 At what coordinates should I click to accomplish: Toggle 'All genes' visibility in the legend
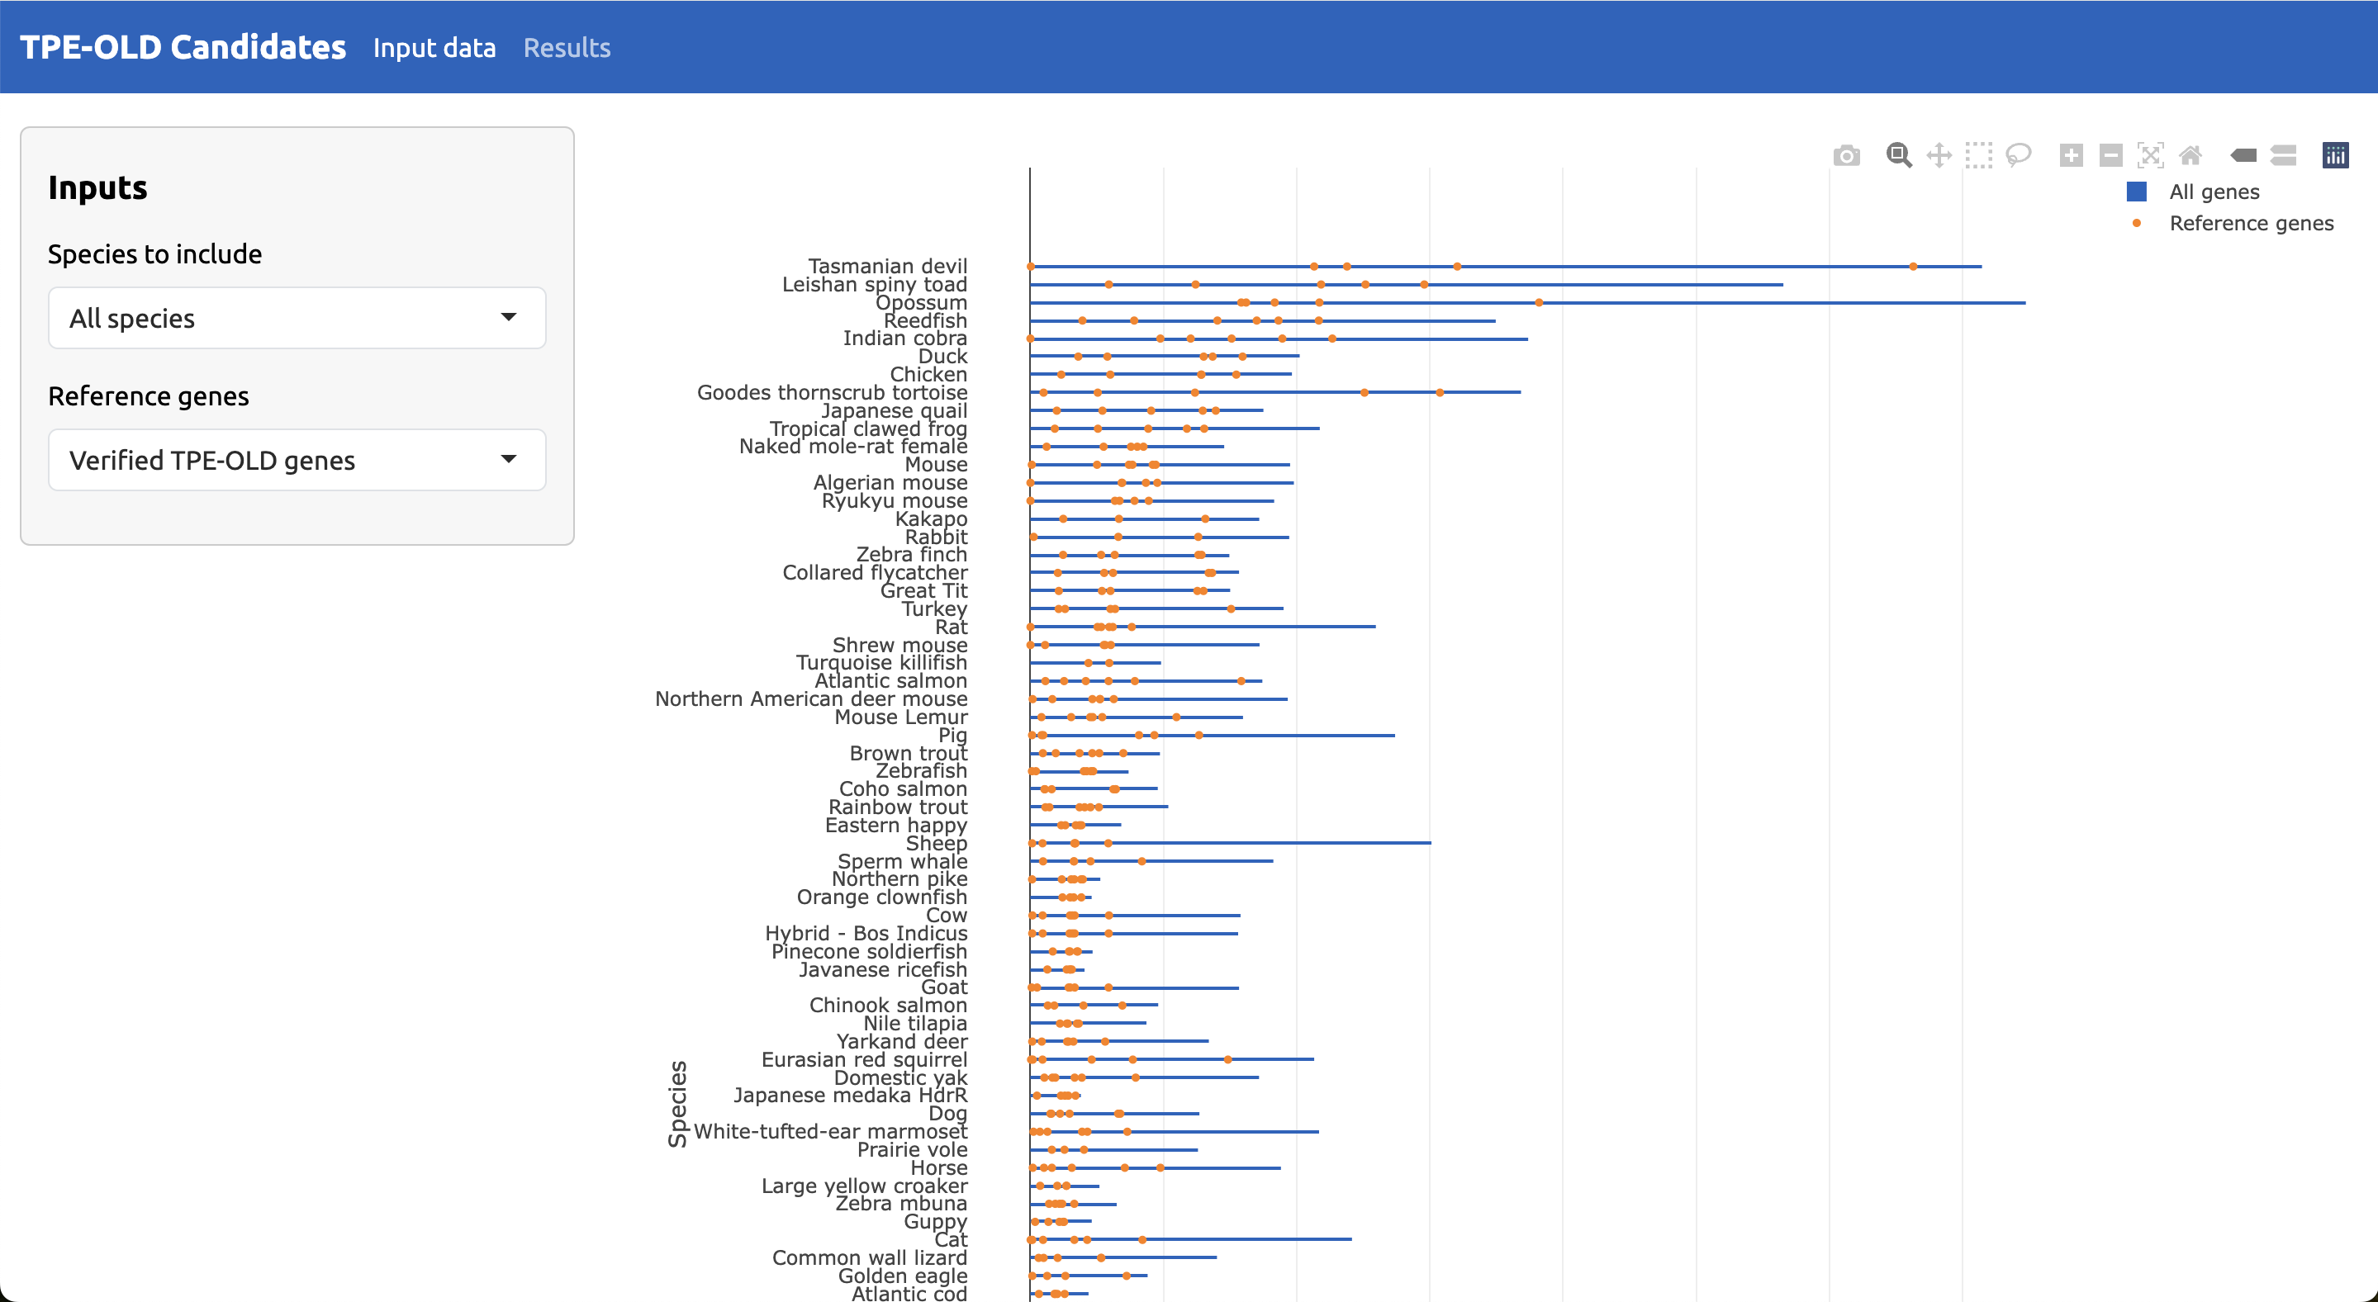click(x=2214, y=191)
